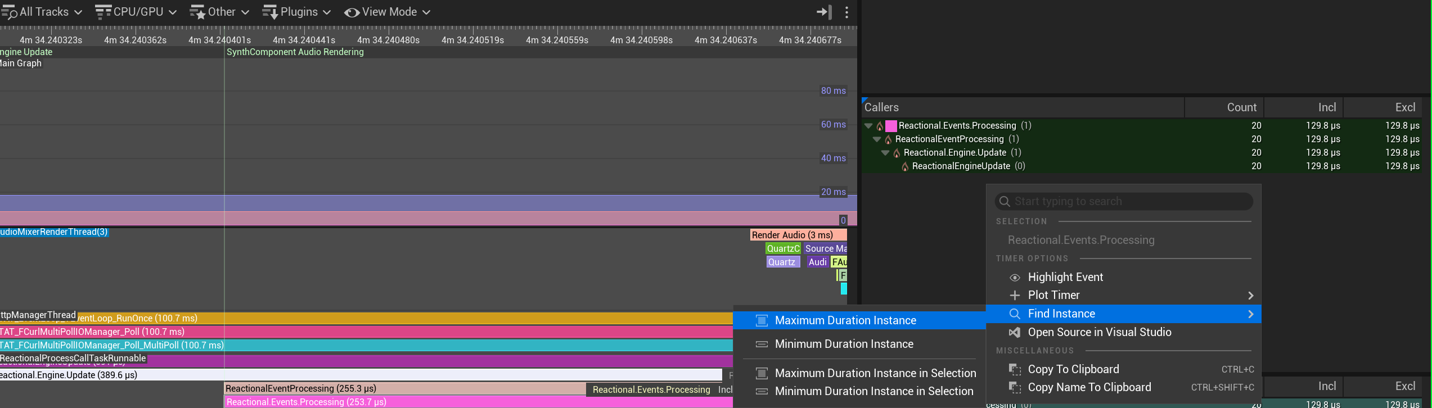Click the auto-scroll arrow icon in toolbar
The image size is (1432, 408).
pos(823,12)
